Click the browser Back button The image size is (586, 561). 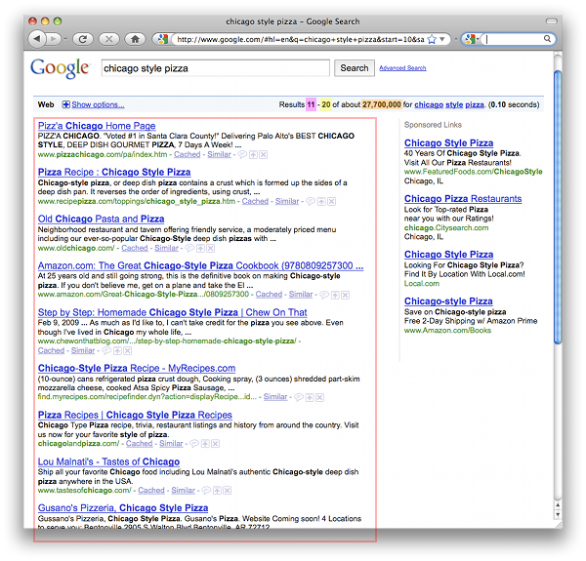coord(37,39)
